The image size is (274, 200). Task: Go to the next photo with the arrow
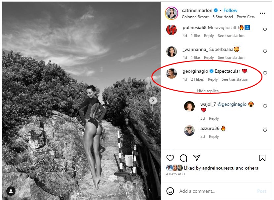(x=153, y=100)
